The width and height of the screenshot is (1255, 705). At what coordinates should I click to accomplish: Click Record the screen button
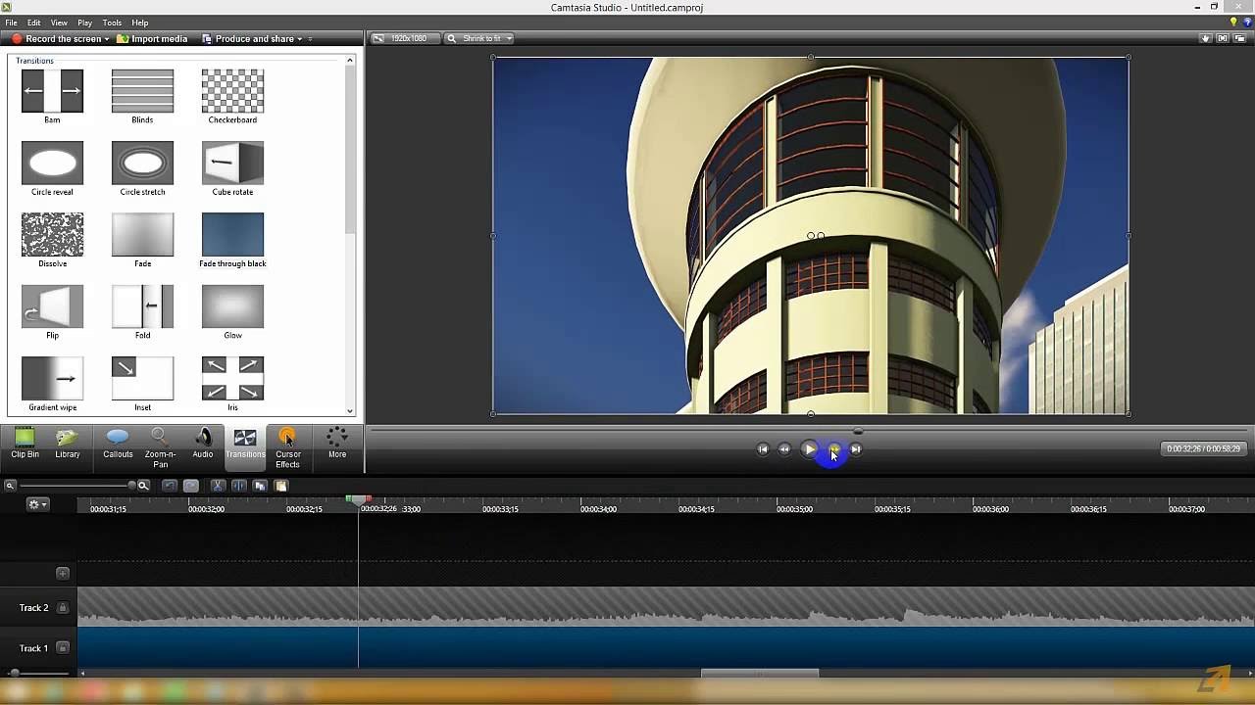point(56,39)
